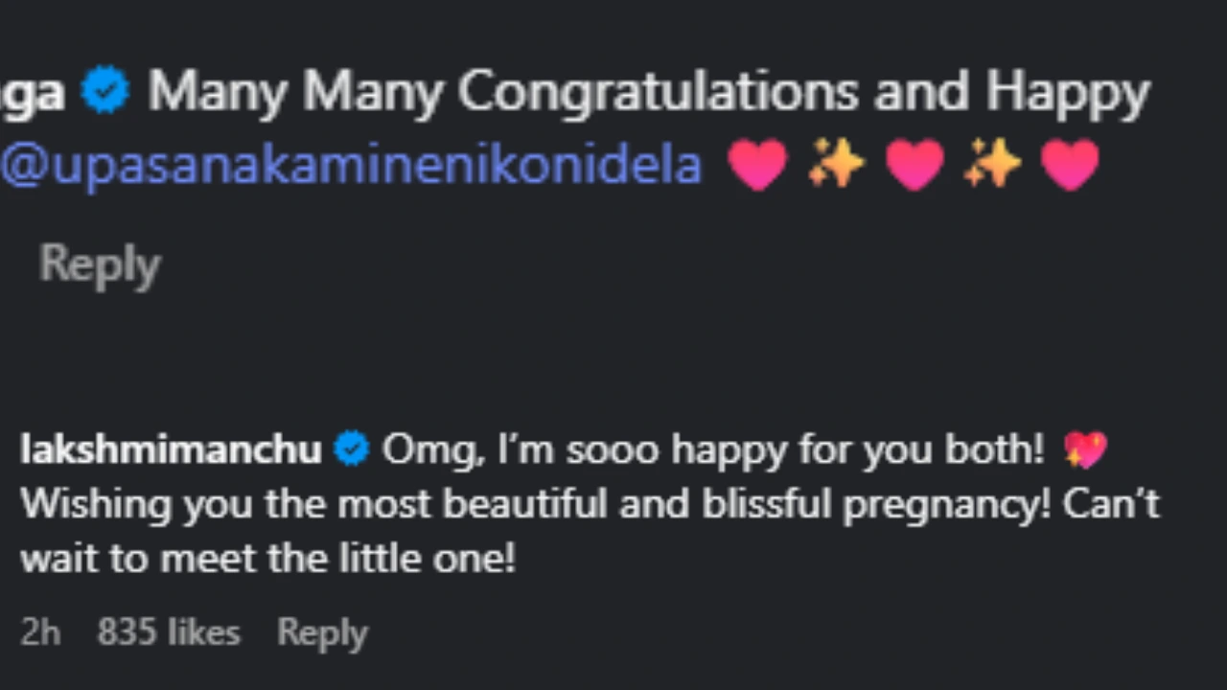1227x690 pixels.
Task: Open the @upasanakaminenikonidela mention
Action: (351, 166)
